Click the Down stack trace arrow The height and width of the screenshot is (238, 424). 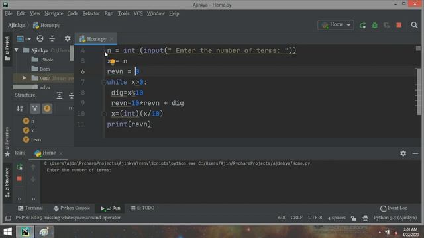[33, 179]
